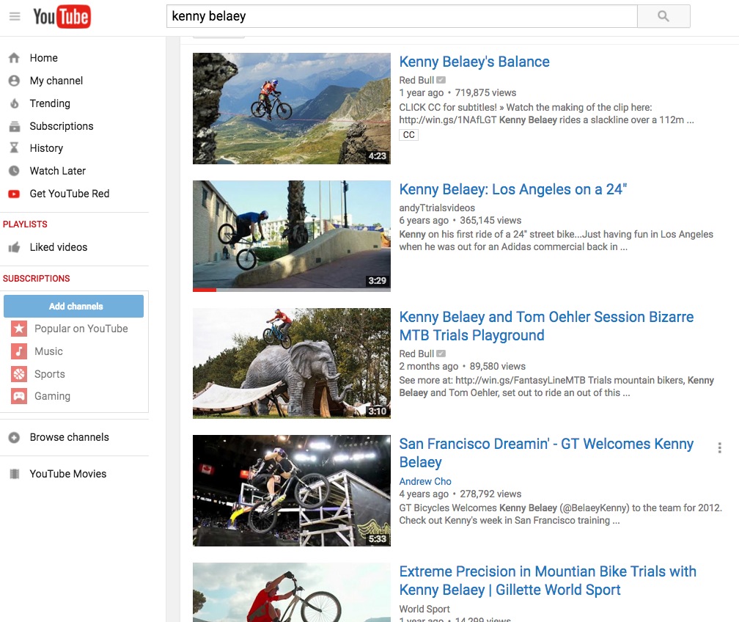Select Get YouTube Red
This screenshot has height=622, width=739.
(69, 194)
